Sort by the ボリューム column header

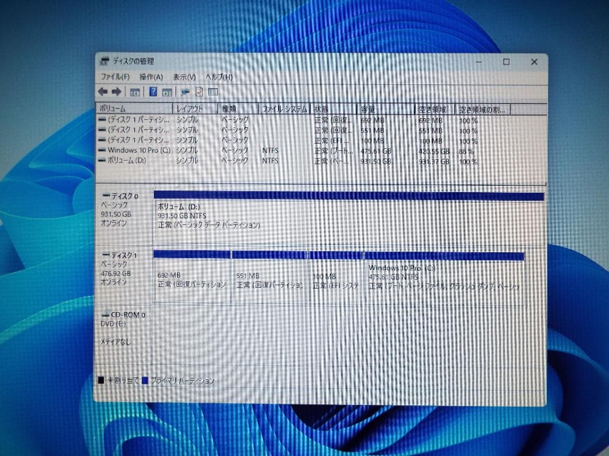point(134,109)
